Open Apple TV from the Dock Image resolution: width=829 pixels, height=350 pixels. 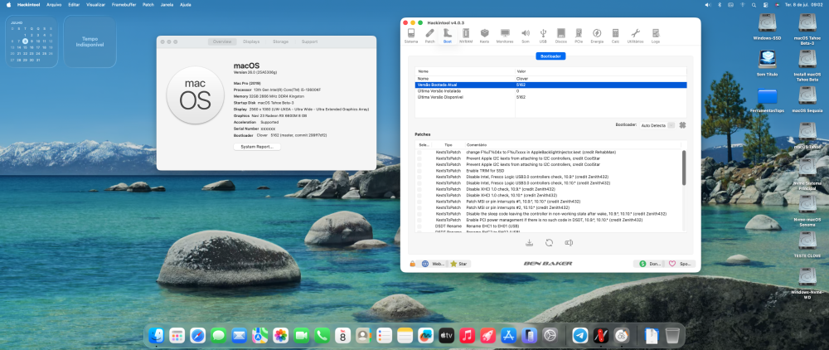[x=446, y=335]
